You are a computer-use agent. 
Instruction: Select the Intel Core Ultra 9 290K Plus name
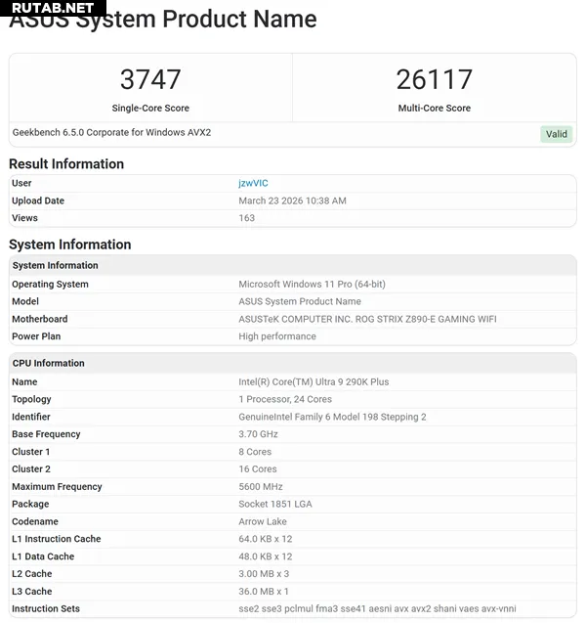click(x=314, y=381)
